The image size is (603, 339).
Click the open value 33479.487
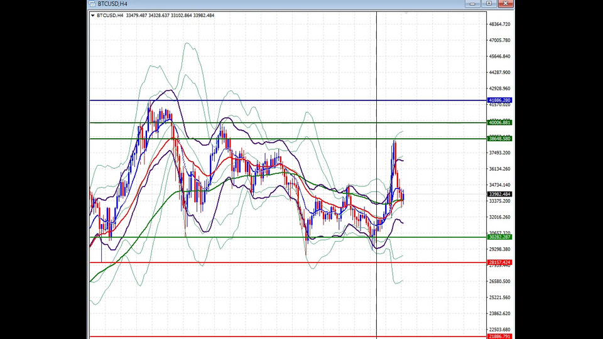(136, 15)
